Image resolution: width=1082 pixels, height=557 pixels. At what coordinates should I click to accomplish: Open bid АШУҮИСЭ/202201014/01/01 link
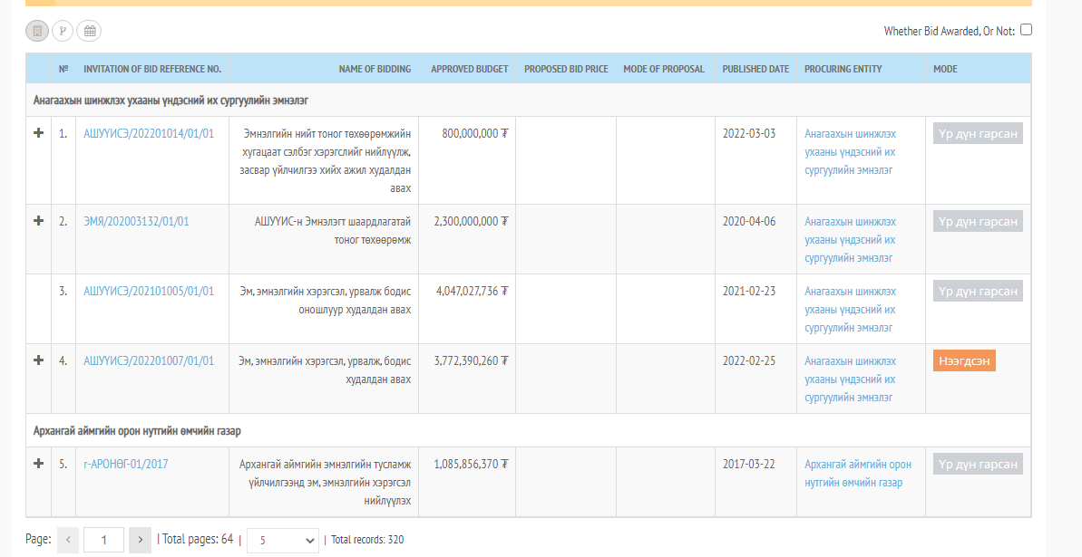[149, 134]
